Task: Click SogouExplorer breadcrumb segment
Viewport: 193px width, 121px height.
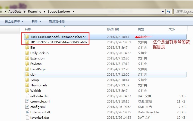Action: click(59, 12)
